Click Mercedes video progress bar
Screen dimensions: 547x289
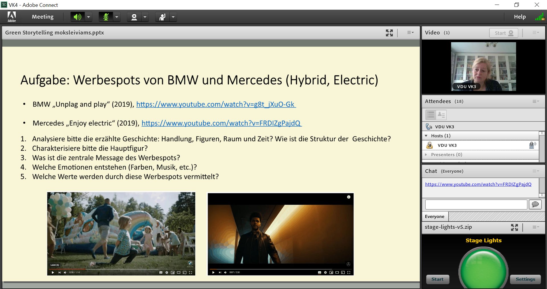pyautogui.click(x=280, y=269)
